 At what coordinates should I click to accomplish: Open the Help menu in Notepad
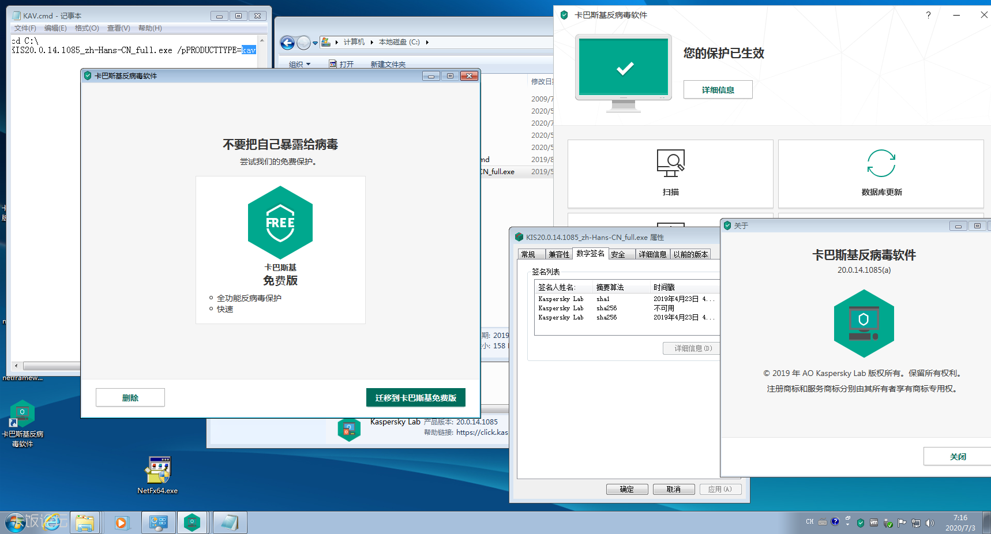pyautogui.click(x=150, y=28)
